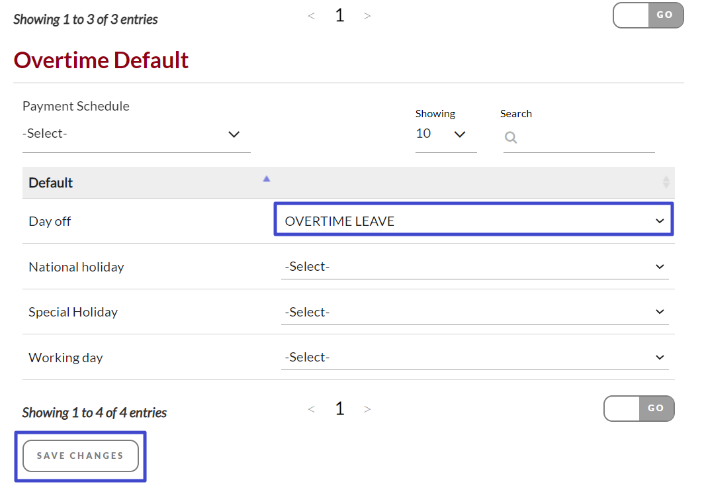Click the next page arrow below the Working day row

tap(367, 409)
